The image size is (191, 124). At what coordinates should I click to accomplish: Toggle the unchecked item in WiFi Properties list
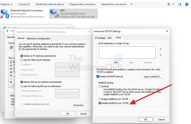pyautogui.click(x=11, y=79)
